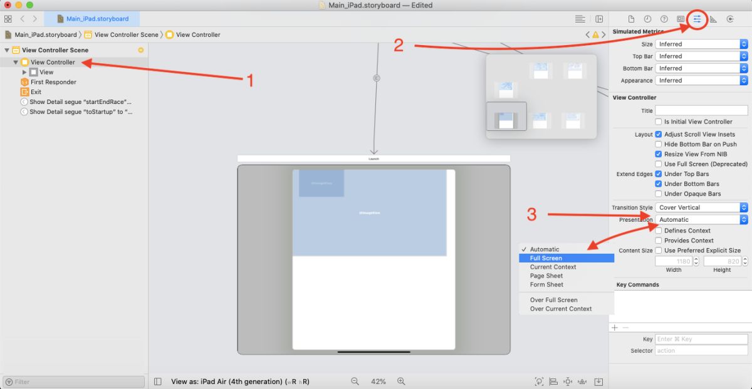This screenshot has width=752, height=389.
Task: Click the outline Filter field
Action: pos(73,381)
